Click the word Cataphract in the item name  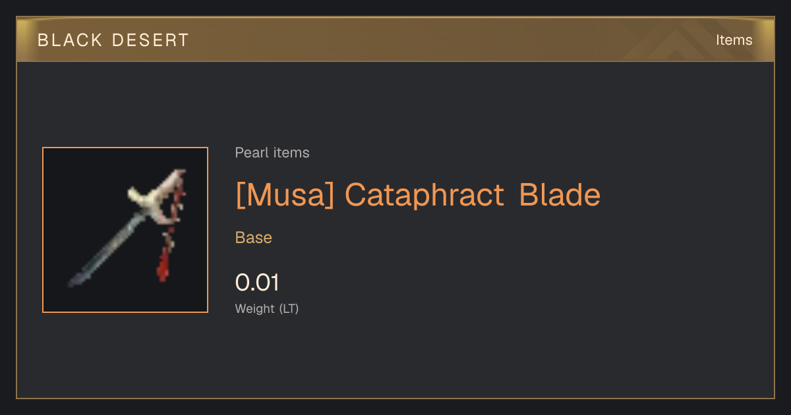click(425, 195)
